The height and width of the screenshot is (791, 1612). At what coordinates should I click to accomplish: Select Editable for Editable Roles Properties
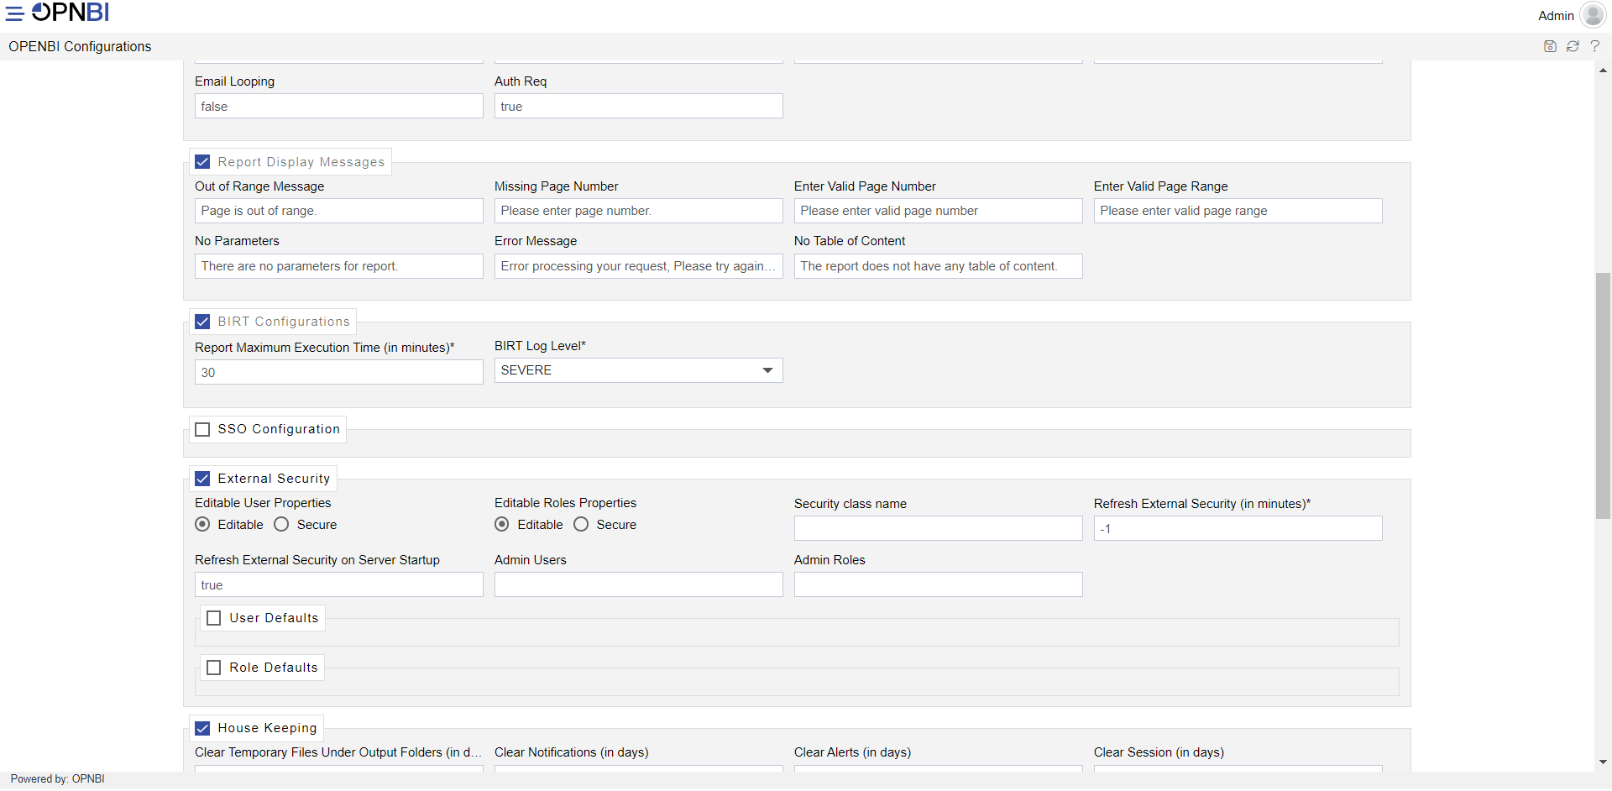[502, 525]
